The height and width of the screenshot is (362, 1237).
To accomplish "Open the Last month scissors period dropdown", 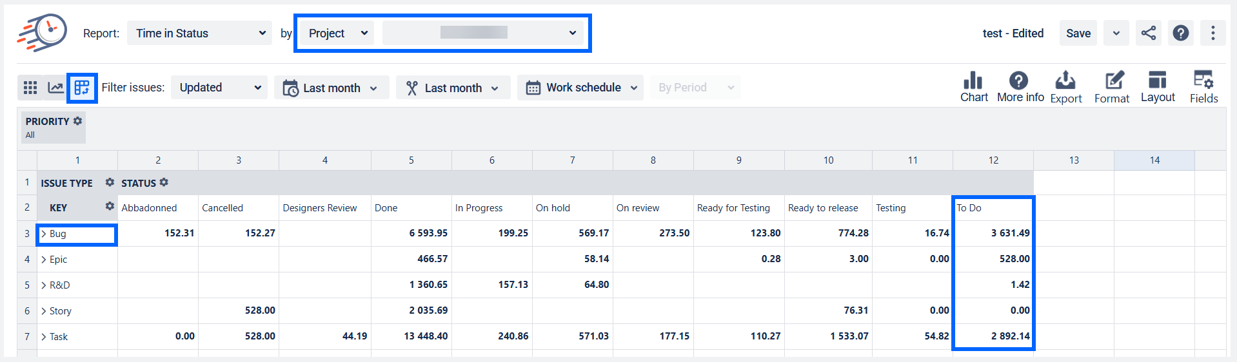I will pyautogui.click(x=453, y=88).
